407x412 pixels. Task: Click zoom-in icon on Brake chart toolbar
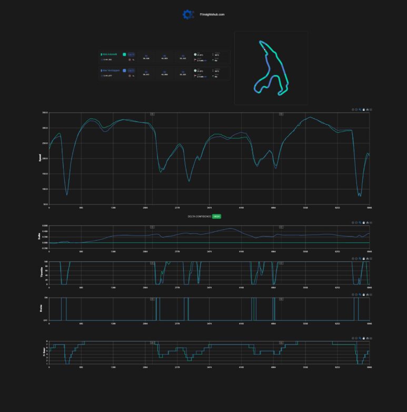coord(353,295)
